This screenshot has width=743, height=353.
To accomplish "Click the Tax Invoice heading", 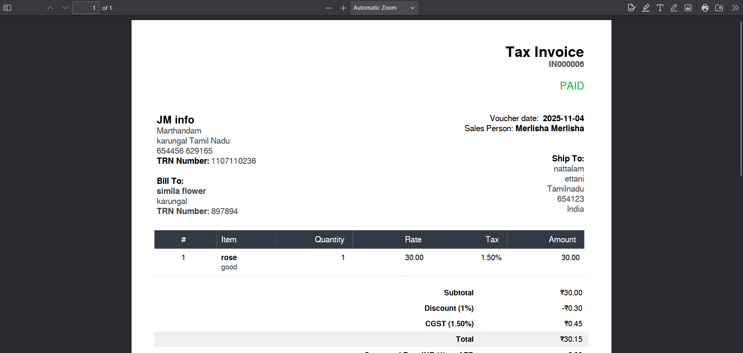I will pyautogui.click(x=544, y=52).
